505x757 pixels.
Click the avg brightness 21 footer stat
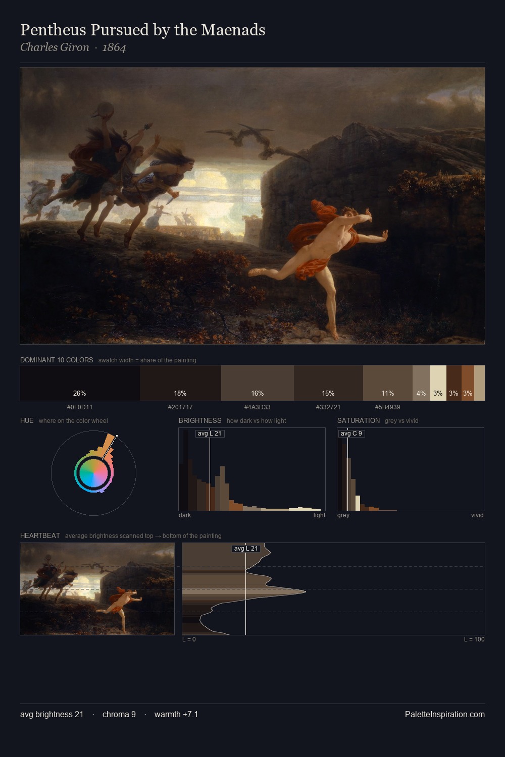[x=52, y=714]
